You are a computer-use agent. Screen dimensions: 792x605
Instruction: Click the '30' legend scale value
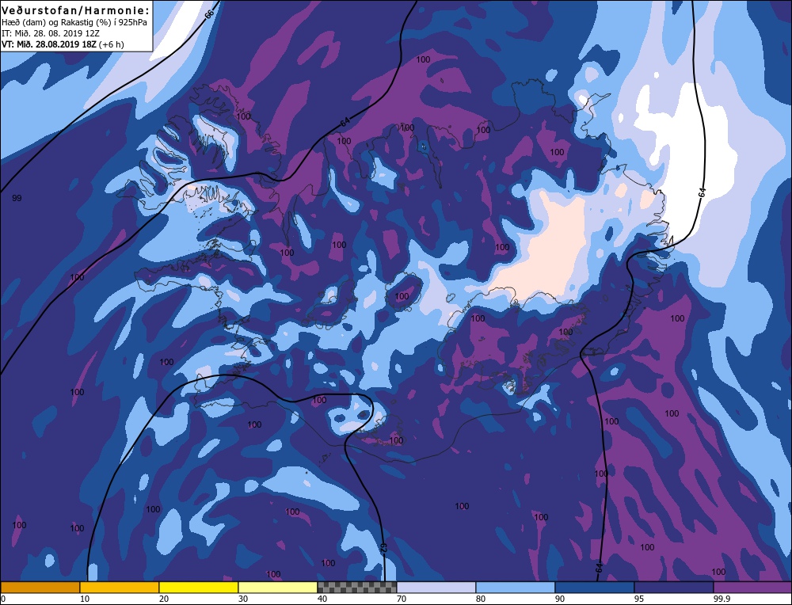click(x=243, y=599)
